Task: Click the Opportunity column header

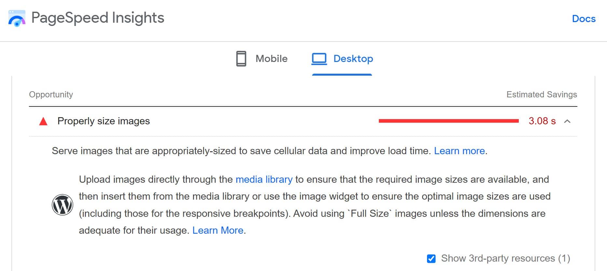Action: click(51, 94)
